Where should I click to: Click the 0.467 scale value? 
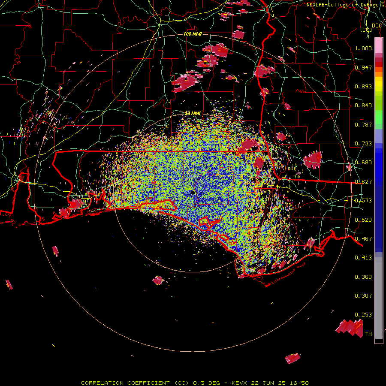363,239
